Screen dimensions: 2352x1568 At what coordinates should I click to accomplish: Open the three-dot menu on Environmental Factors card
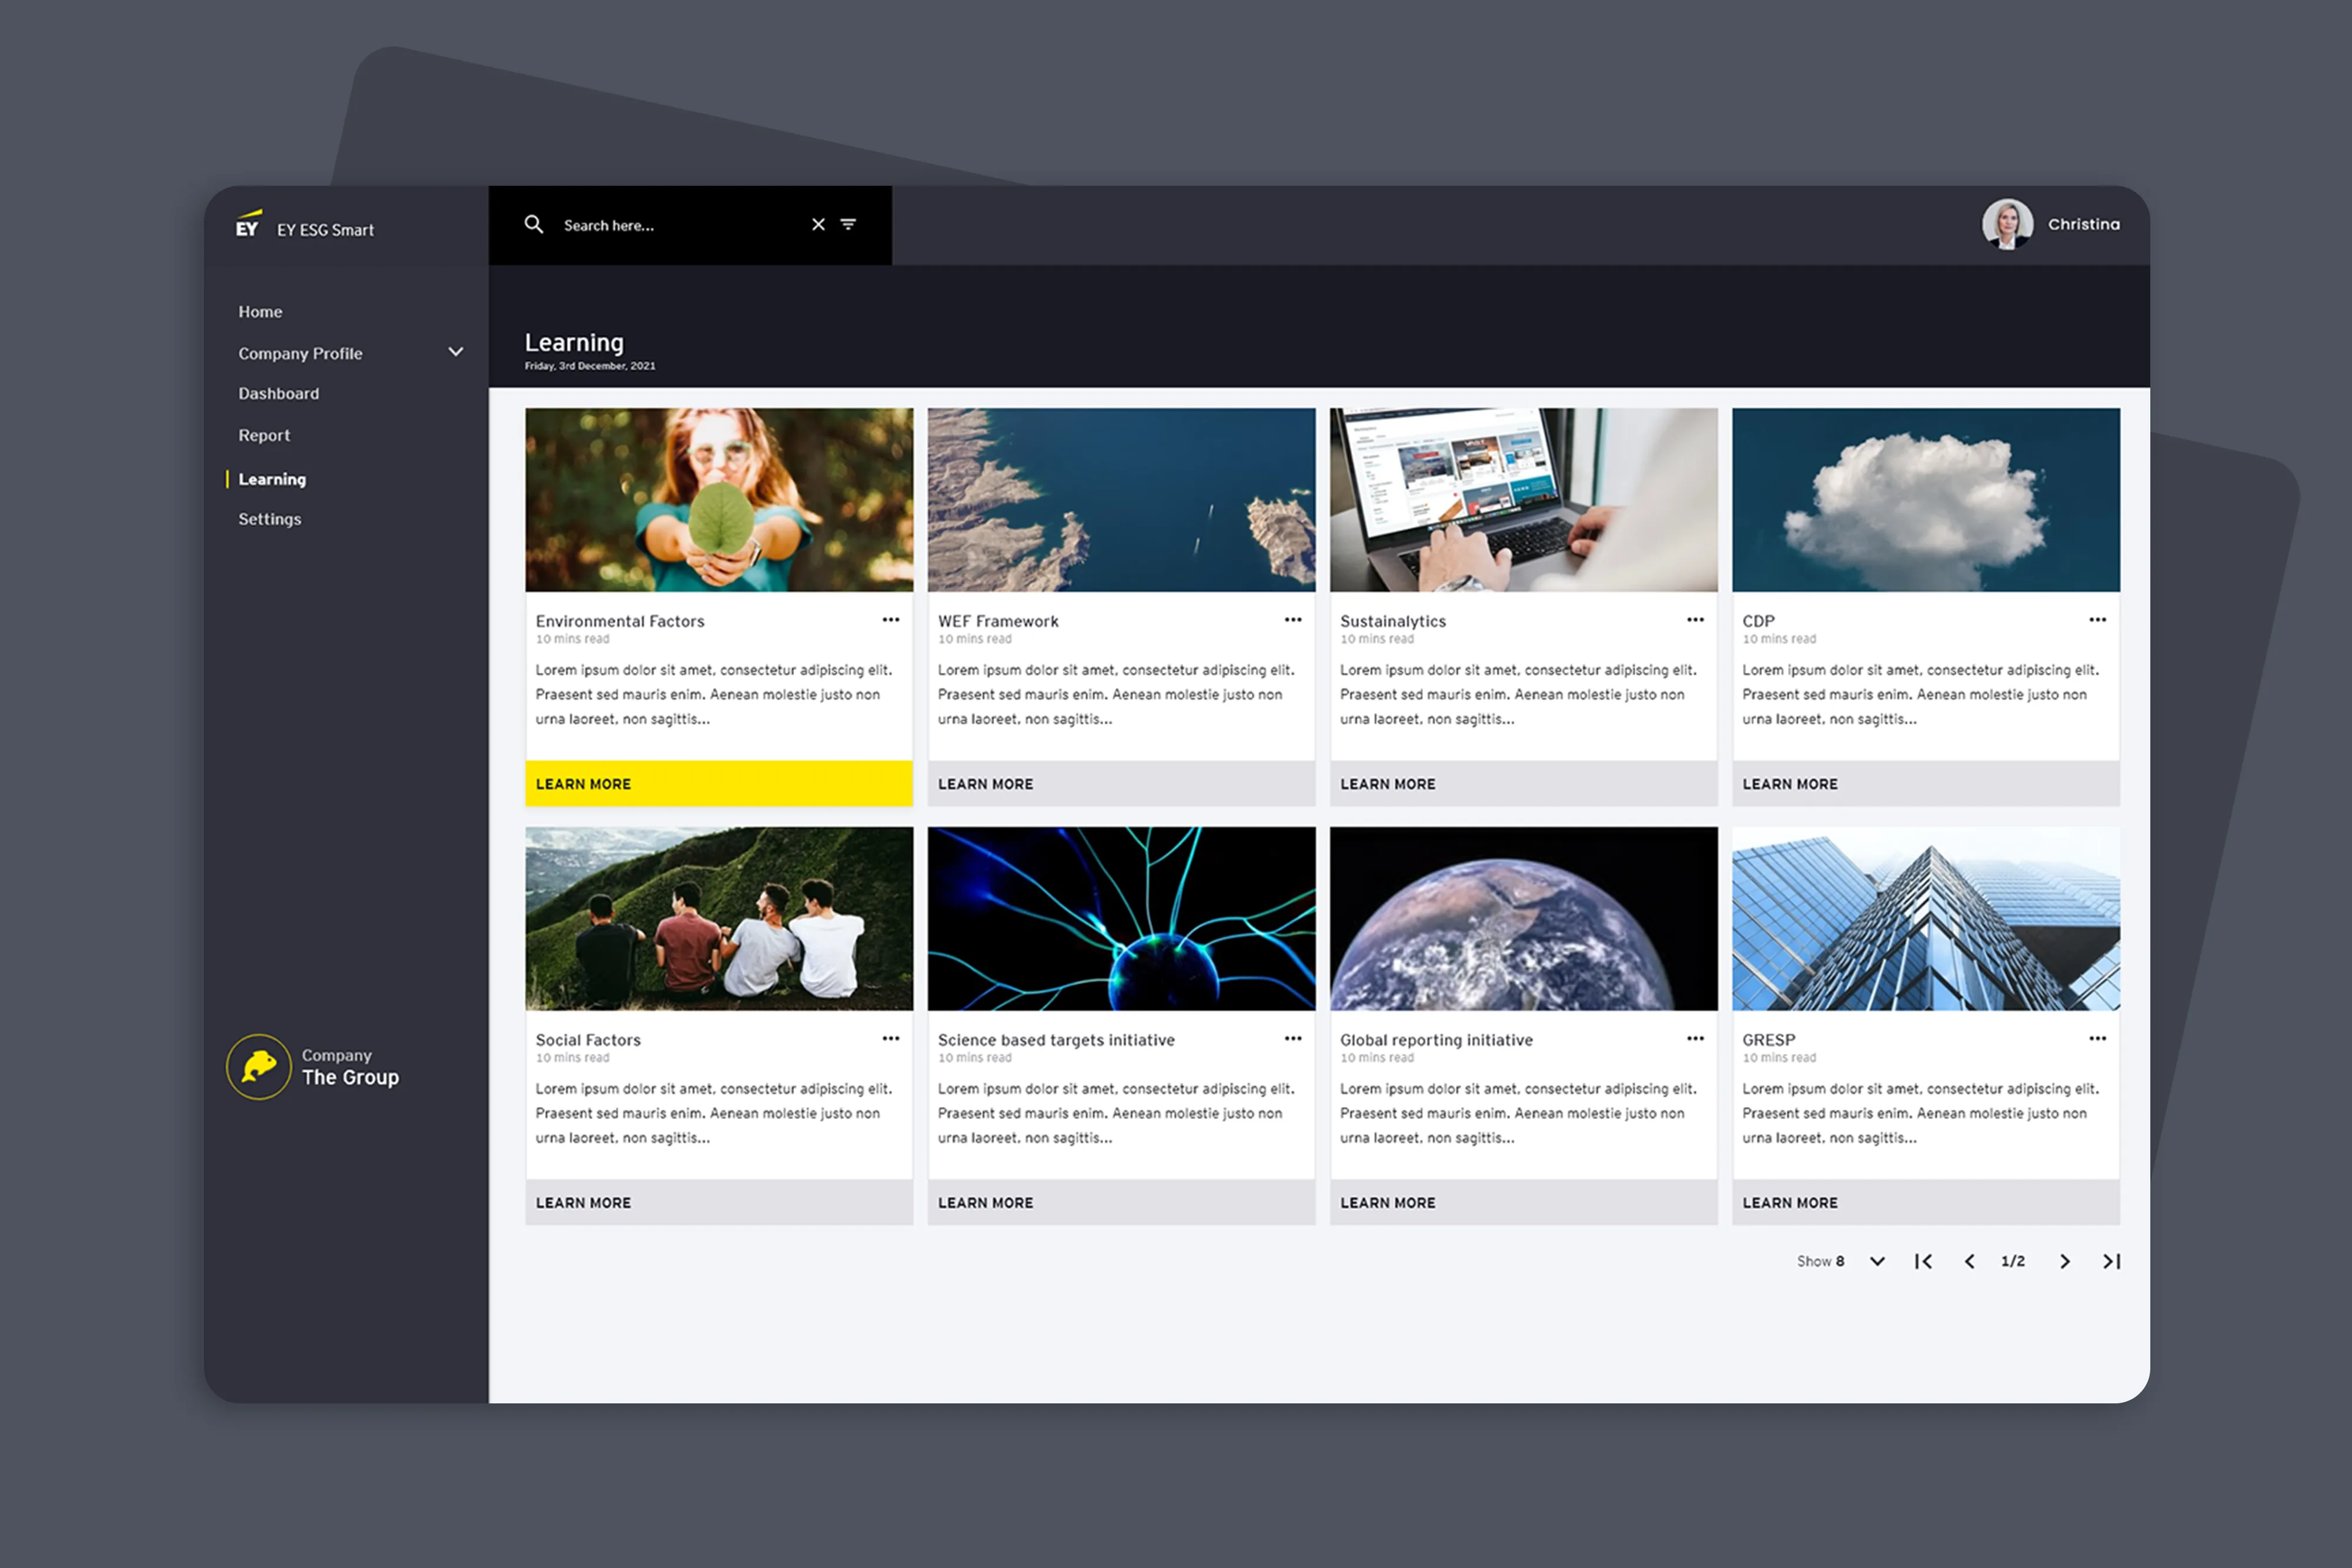click(x=890, y=620)
